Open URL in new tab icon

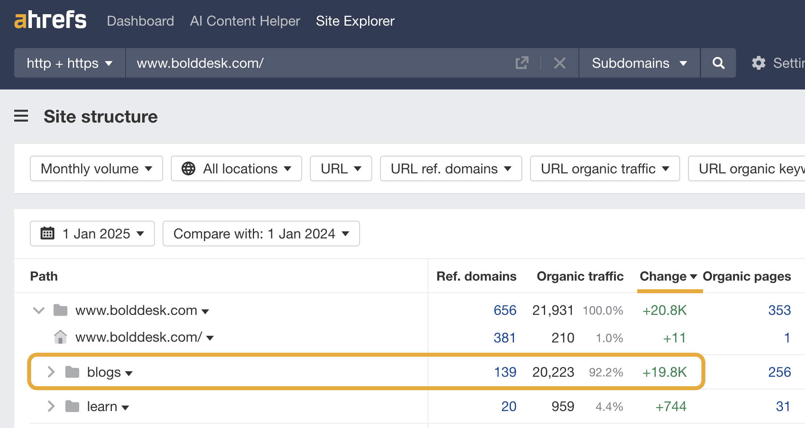(522, 63)
